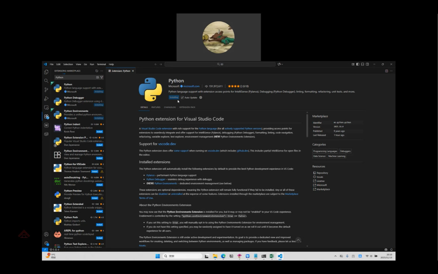
Task: Open the Source Control view
Action: tap(46, 90)
